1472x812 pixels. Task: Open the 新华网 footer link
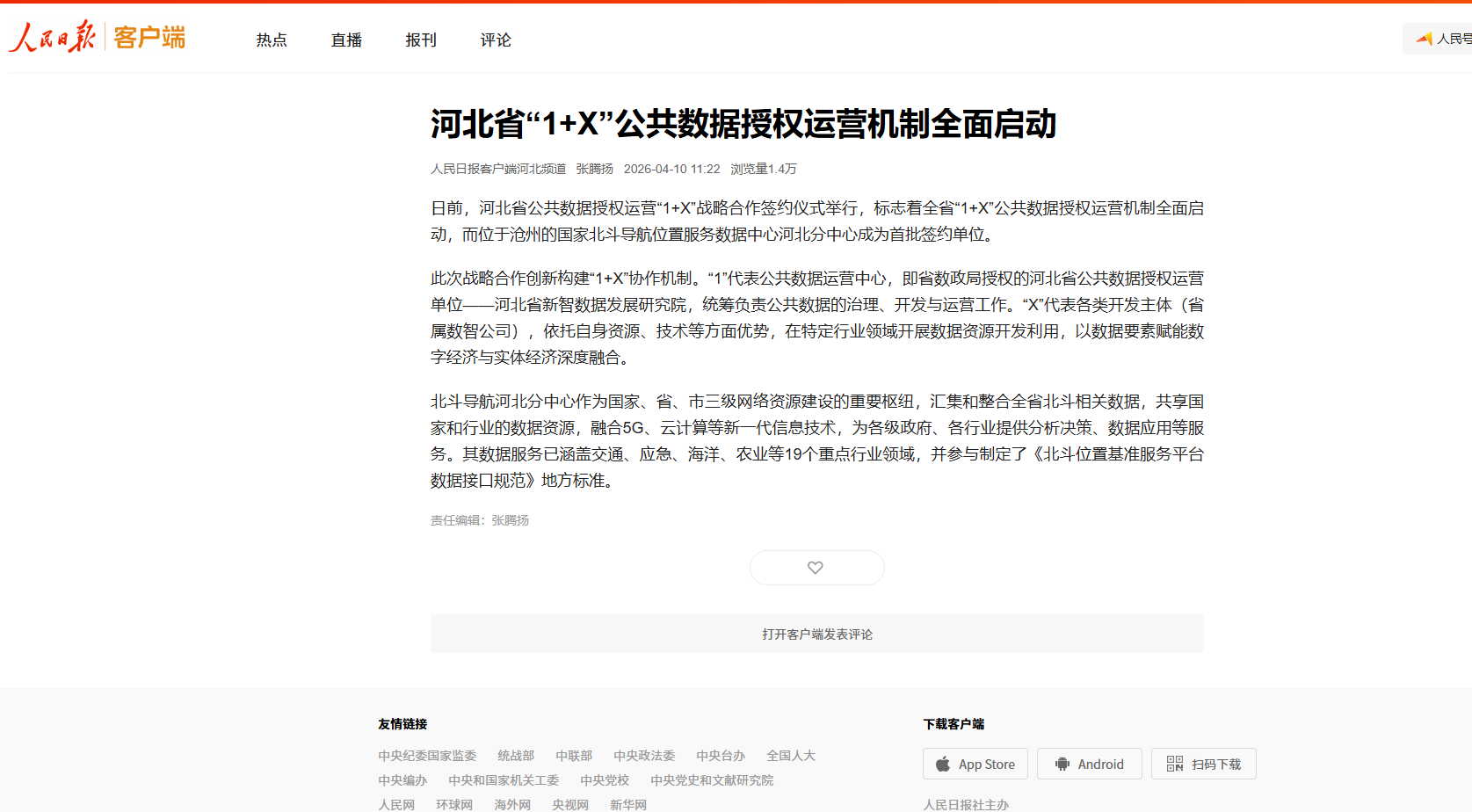click(628, 804)
